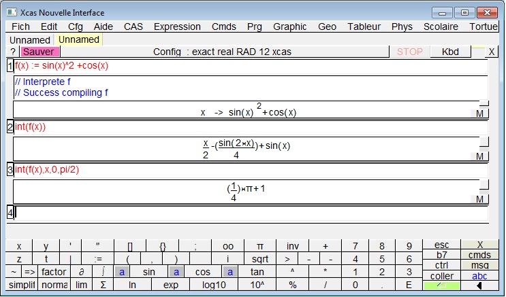Click the empty input line 4
Image resolution: width=506 pixels, height=297 pixels.
tap(249, 213)
